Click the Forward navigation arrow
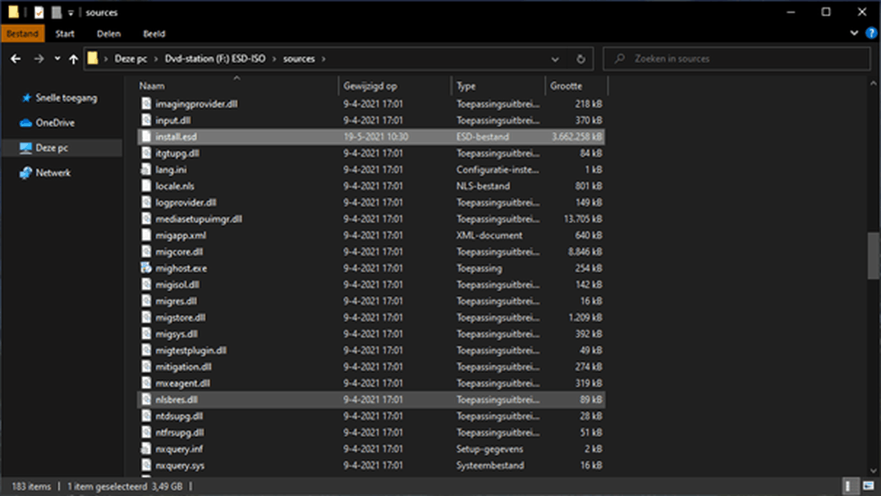Image resolution: width=881 pixels, height=496 pixels. 39,59
